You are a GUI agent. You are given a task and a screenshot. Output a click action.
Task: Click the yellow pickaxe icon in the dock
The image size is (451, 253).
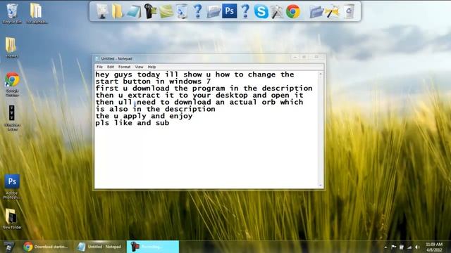coord(332,12)
